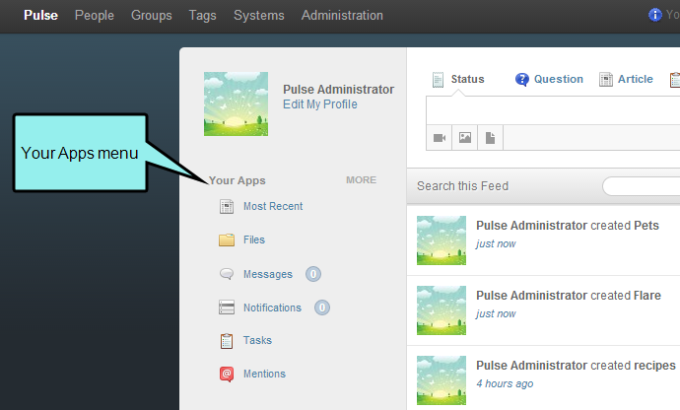The image size is (680, 410).
Task: Open the Files app folder icon
Action: [227, 239]
